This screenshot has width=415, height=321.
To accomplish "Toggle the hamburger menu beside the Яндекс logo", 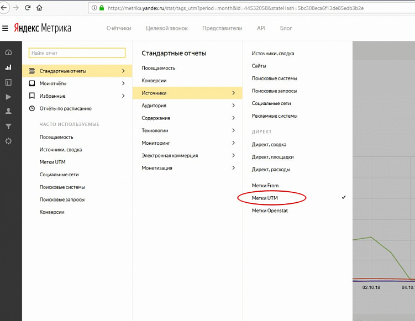I will 5,28.
